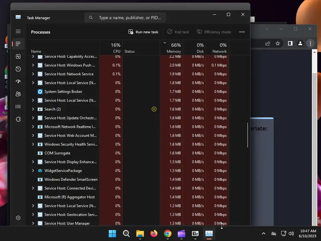Viewport: 321px width, 241px height.
Task: Select the Processes sidebar icon
Action: (x=18, y=44)
